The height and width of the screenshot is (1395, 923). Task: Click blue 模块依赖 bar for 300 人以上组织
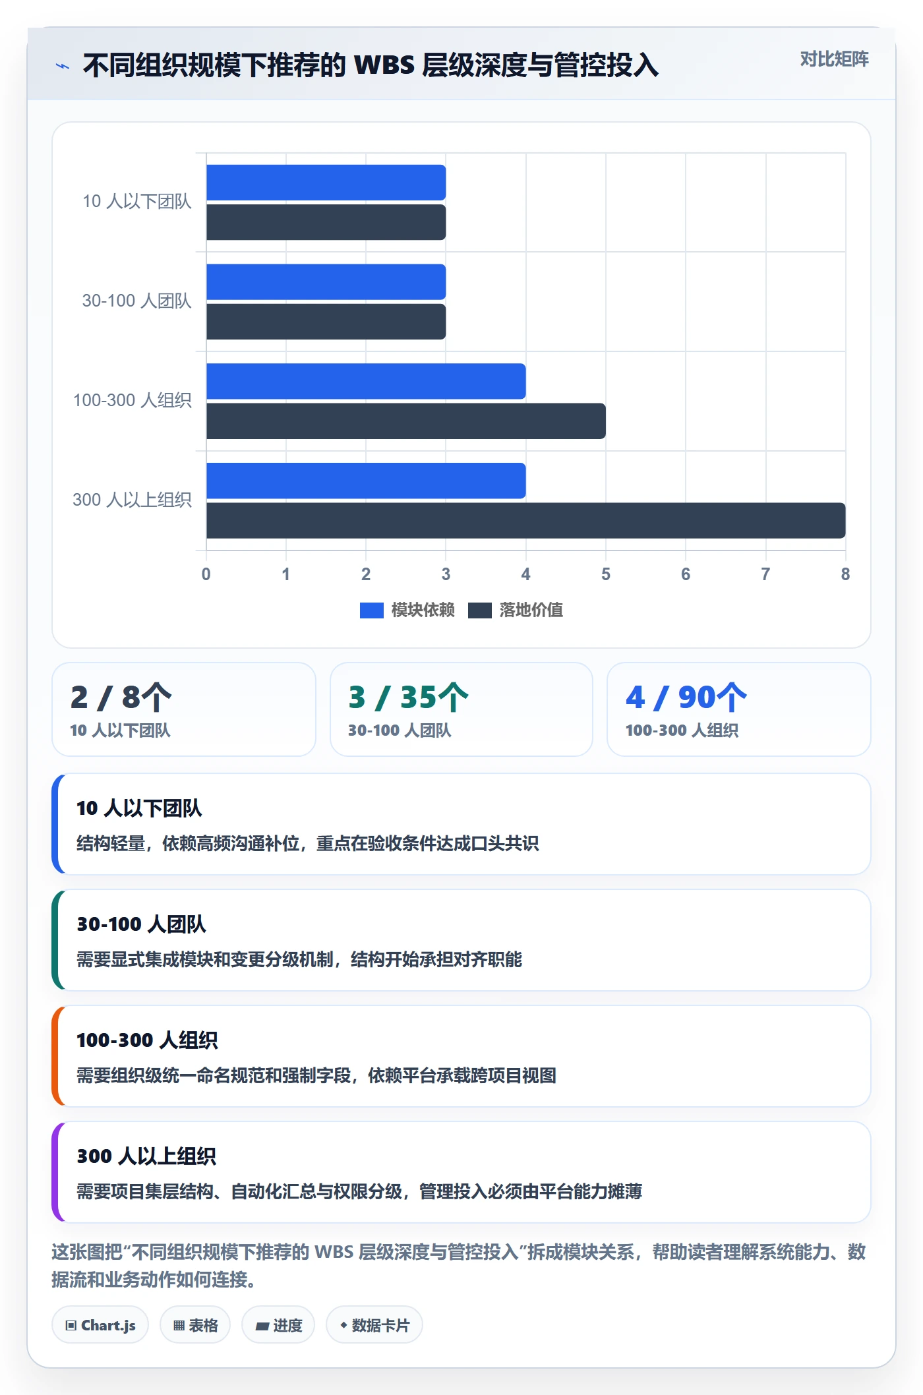[x=366, y=481]
